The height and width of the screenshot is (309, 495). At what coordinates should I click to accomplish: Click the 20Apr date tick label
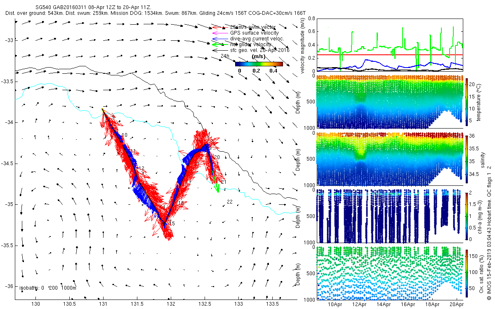457,304
